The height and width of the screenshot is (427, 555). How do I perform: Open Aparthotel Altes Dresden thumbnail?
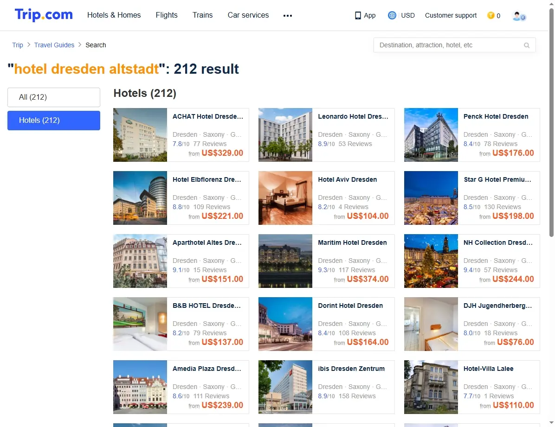[140, 261]
